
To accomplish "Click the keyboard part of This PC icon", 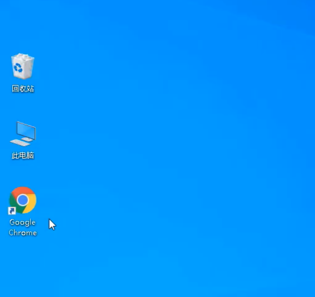I will 20,143.
